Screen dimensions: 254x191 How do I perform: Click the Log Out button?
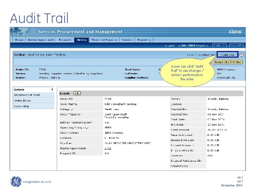[236, 46]
